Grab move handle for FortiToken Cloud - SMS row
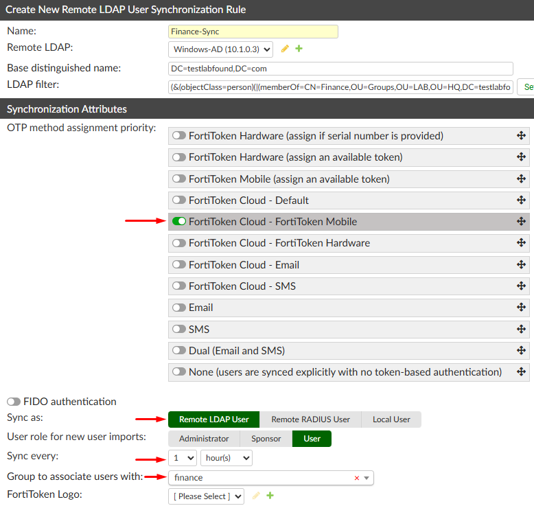The width and height of the screenshot is (534, 506). 521,286
